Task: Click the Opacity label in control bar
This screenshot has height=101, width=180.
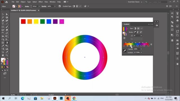Action: [44, 6]
